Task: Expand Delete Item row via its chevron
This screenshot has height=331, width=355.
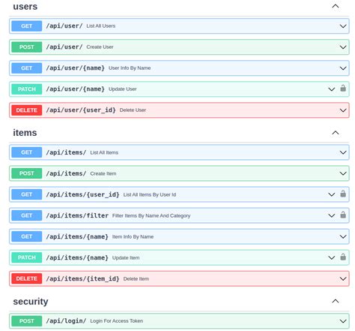Action: point(343,278)
